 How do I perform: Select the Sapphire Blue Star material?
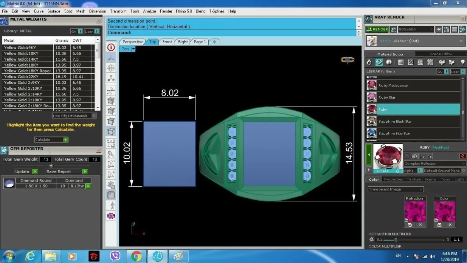pos(413,133)
